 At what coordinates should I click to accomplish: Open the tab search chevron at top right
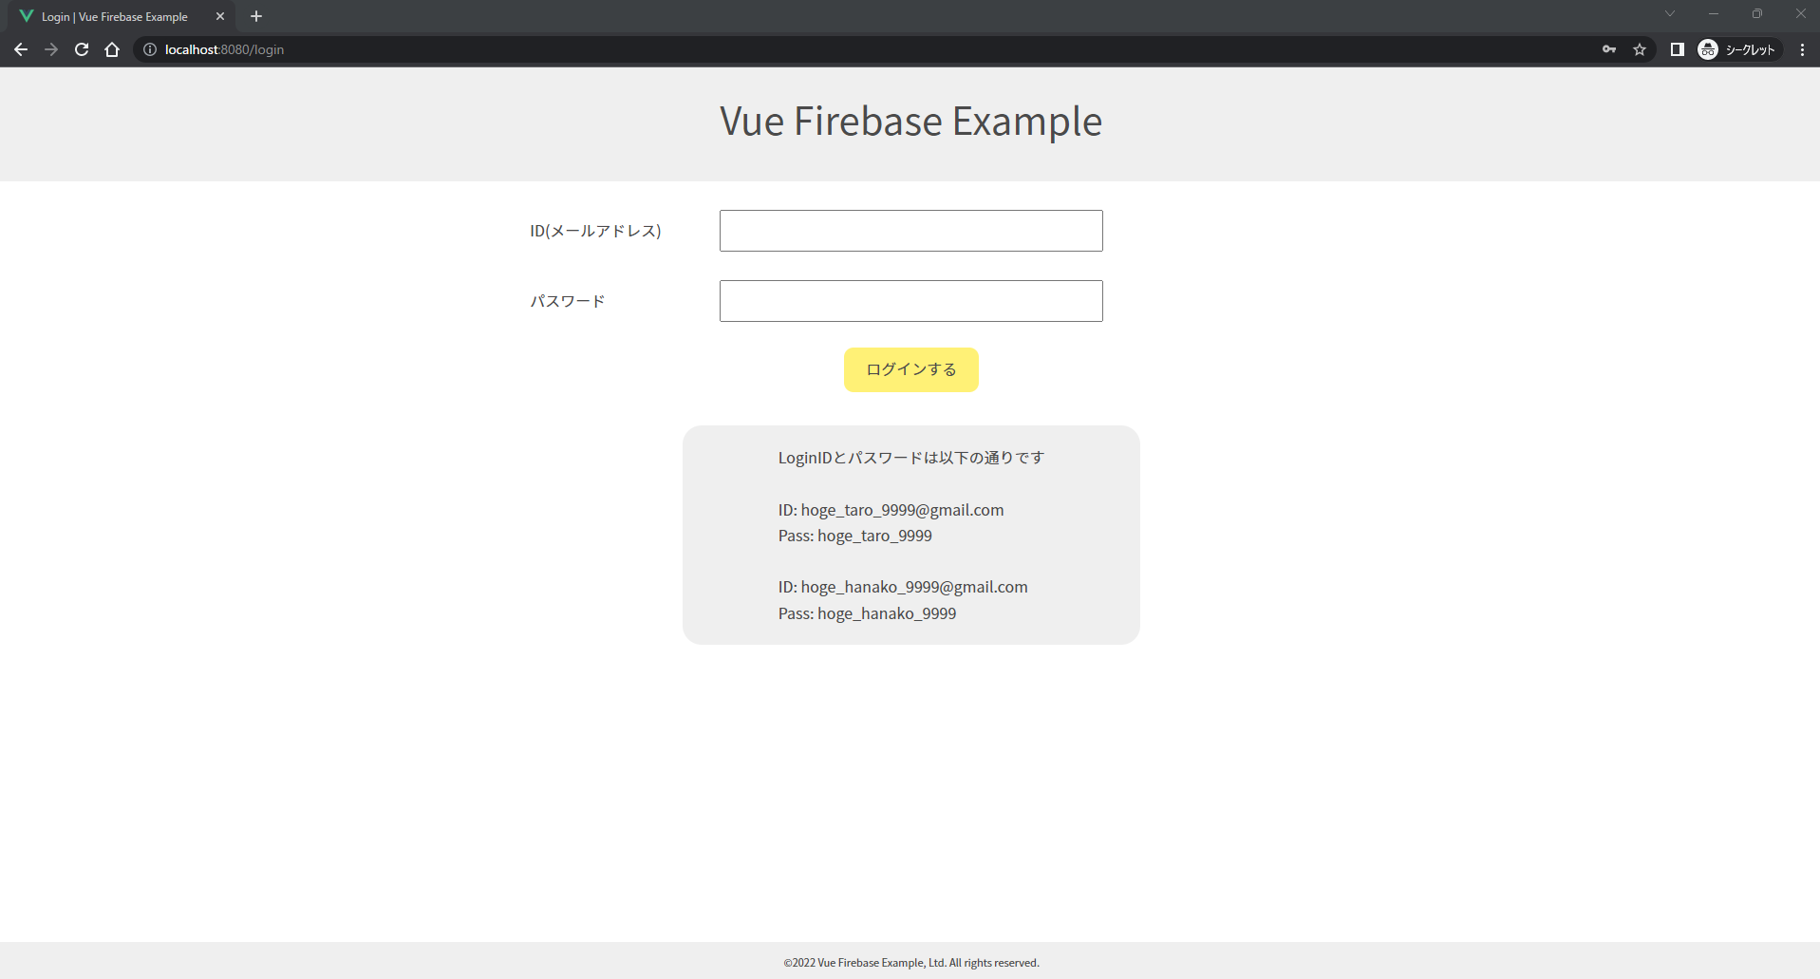(x=1670, y=13)
